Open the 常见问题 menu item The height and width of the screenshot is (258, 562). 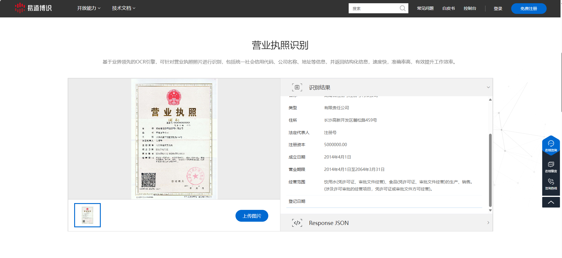(425, 8)
